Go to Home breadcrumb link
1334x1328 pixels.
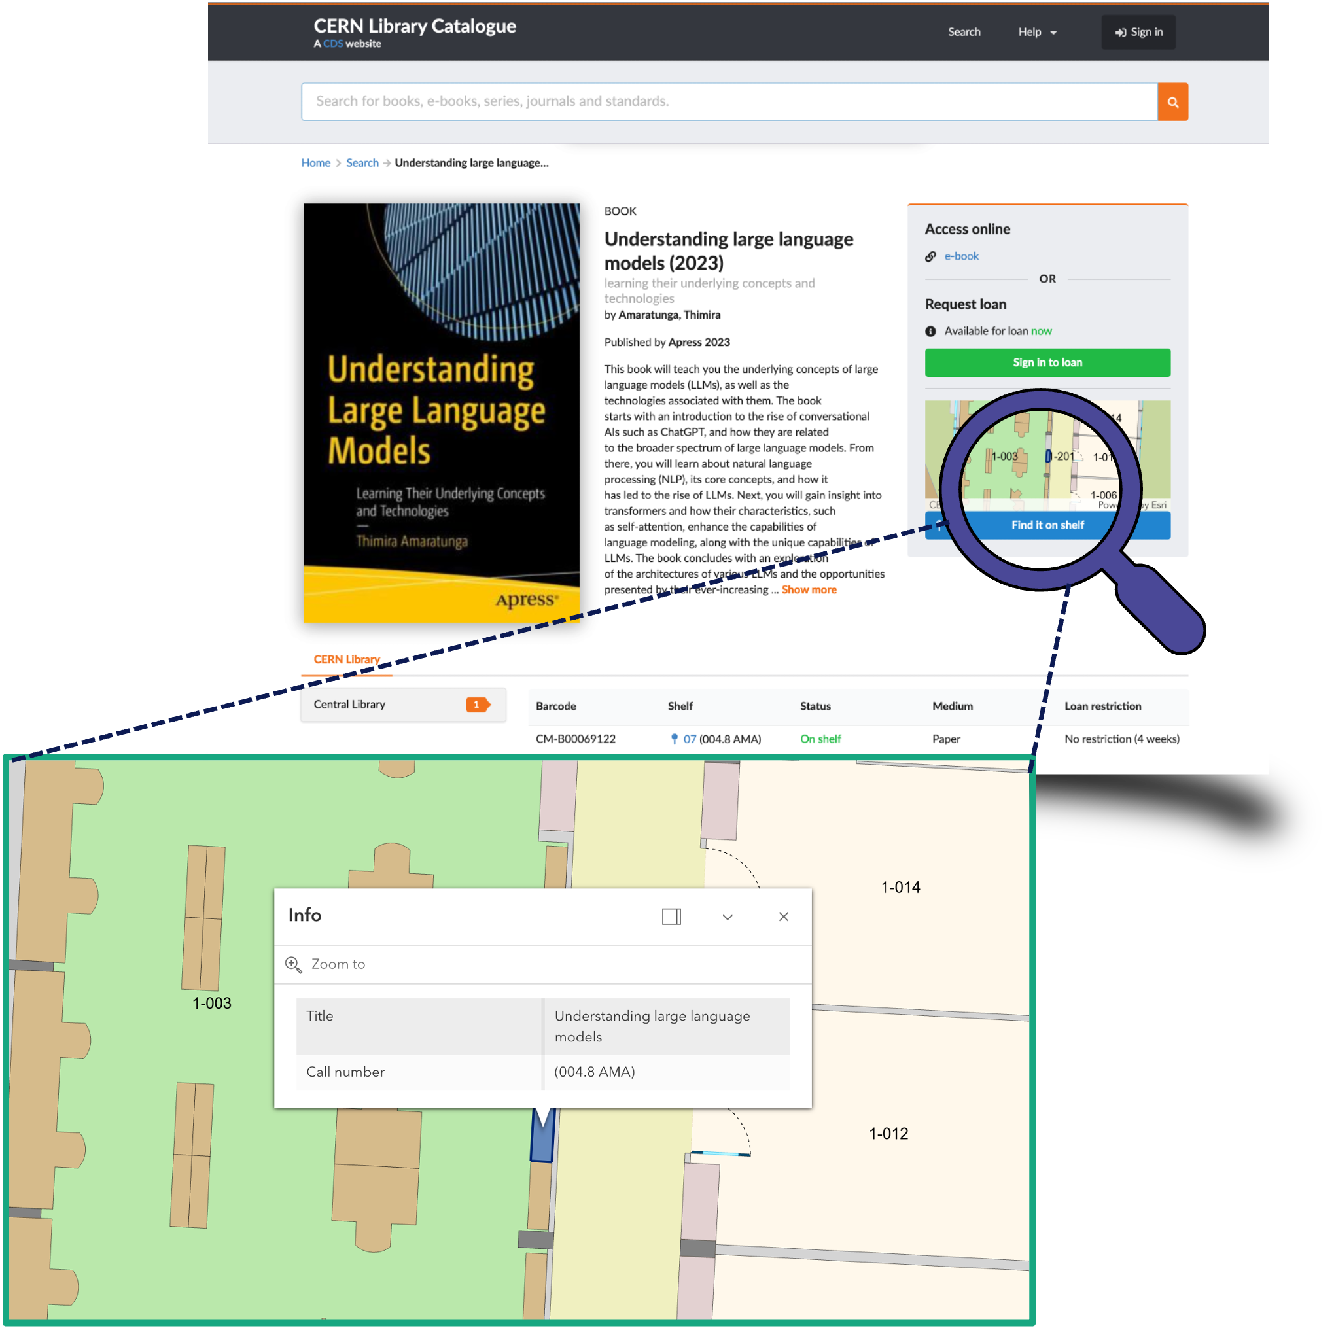pos(315,163)
